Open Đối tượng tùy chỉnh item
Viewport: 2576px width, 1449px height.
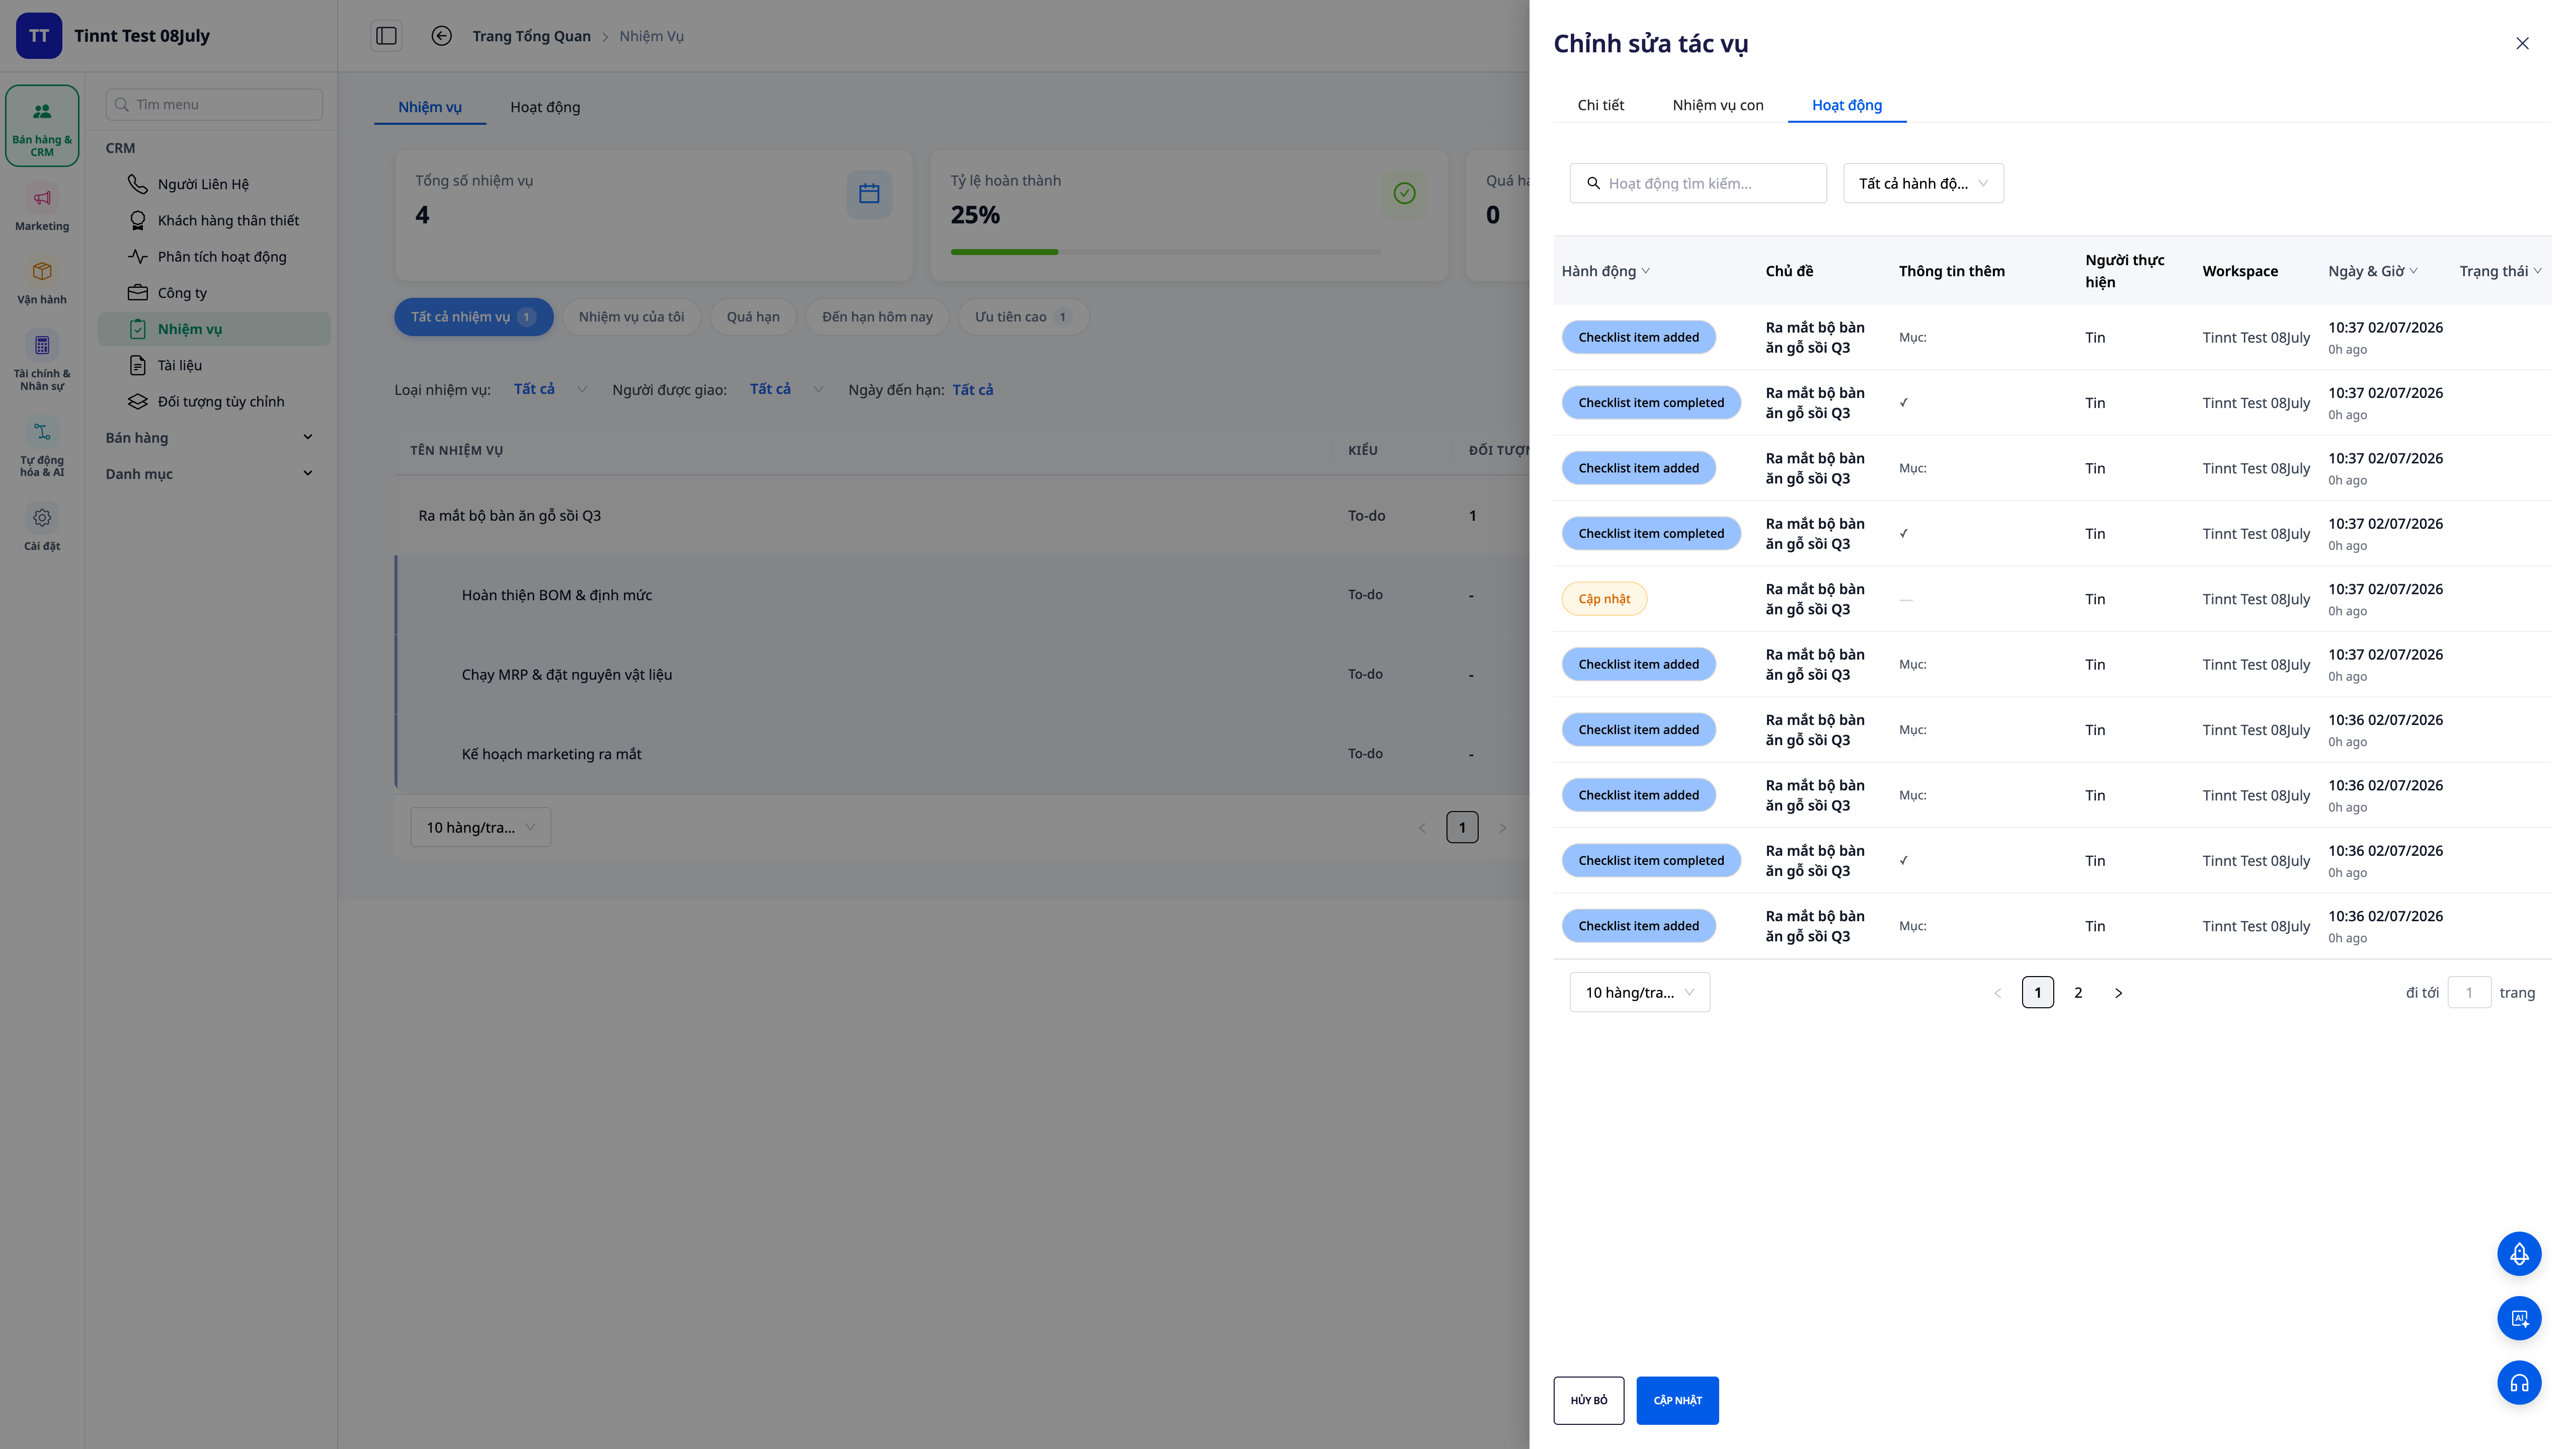coord(214,401)
